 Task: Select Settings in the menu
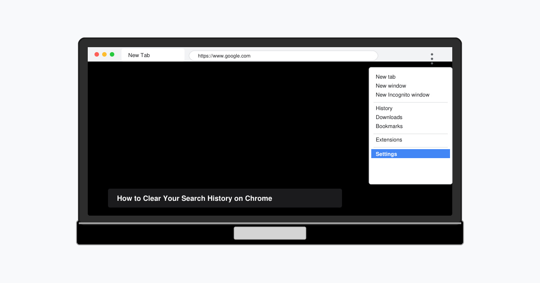pos(410,154)
